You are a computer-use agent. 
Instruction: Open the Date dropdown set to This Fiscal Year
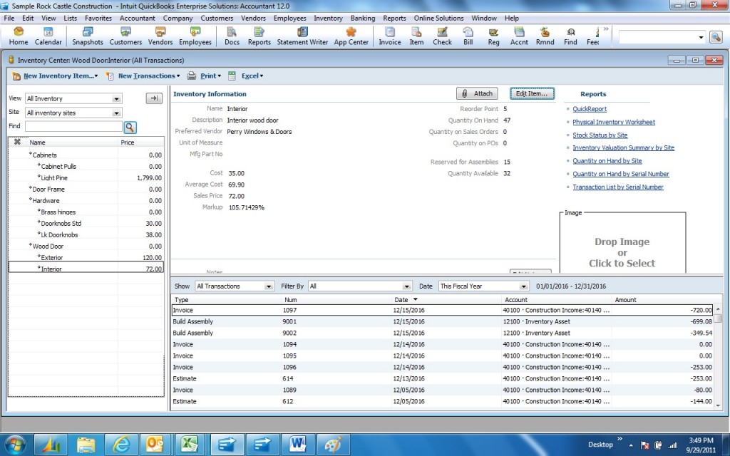coord(484,286)
